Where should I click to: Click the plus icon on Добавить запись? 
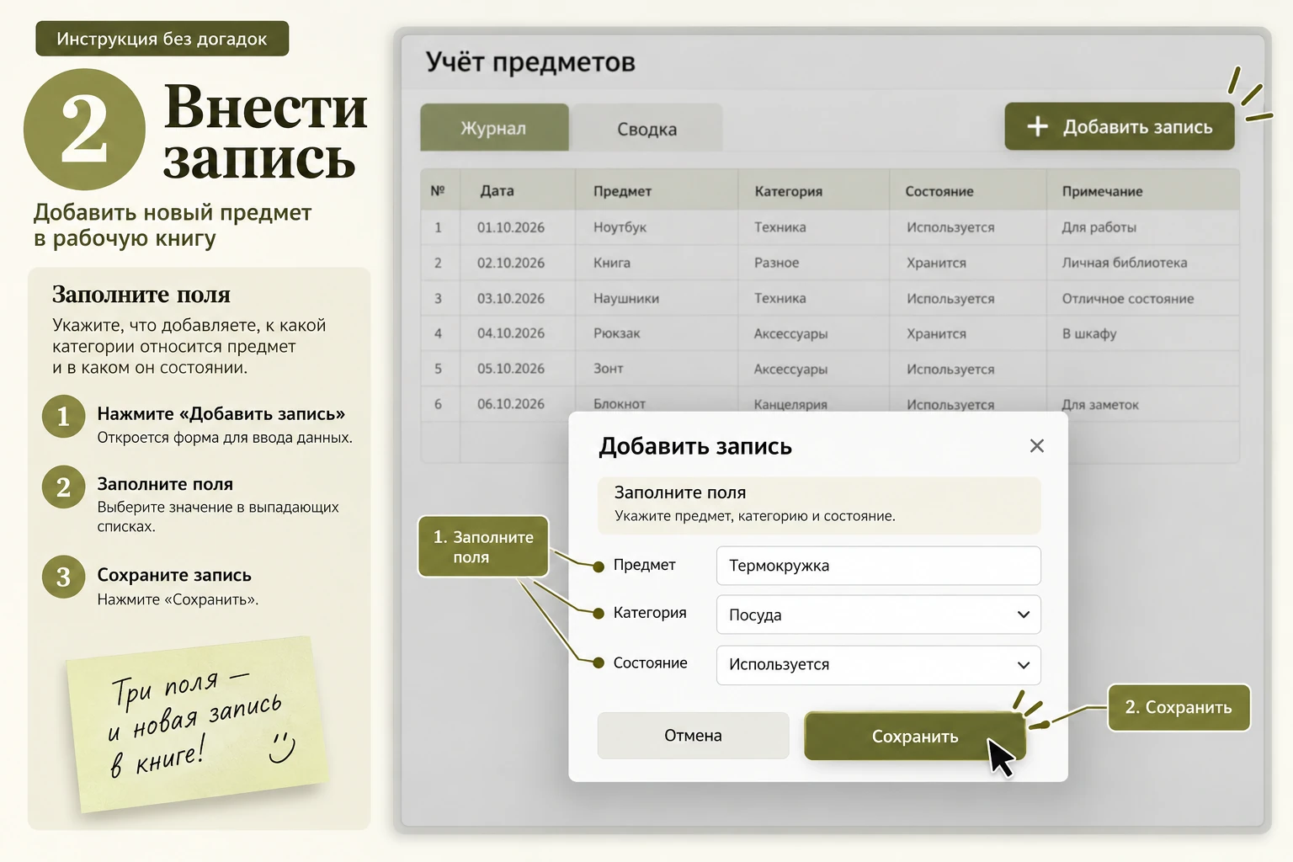1038,126
